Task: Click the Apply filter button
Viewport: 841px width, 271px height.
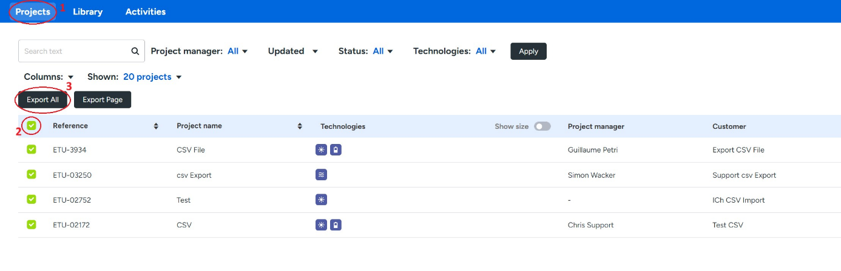Action: (528, 51)
